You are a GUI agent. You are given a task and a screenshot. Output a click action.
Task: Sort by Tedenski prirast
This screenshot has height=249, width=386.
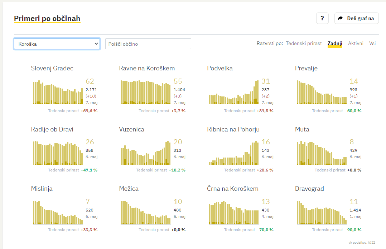[304, 43]
